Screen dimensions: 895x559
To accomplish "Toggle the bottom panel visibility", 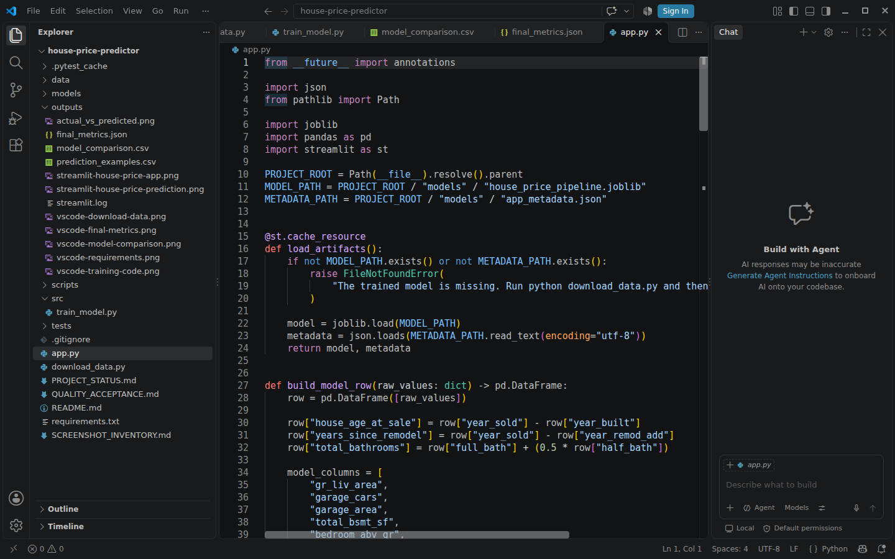I will click(x=810, y=11).
